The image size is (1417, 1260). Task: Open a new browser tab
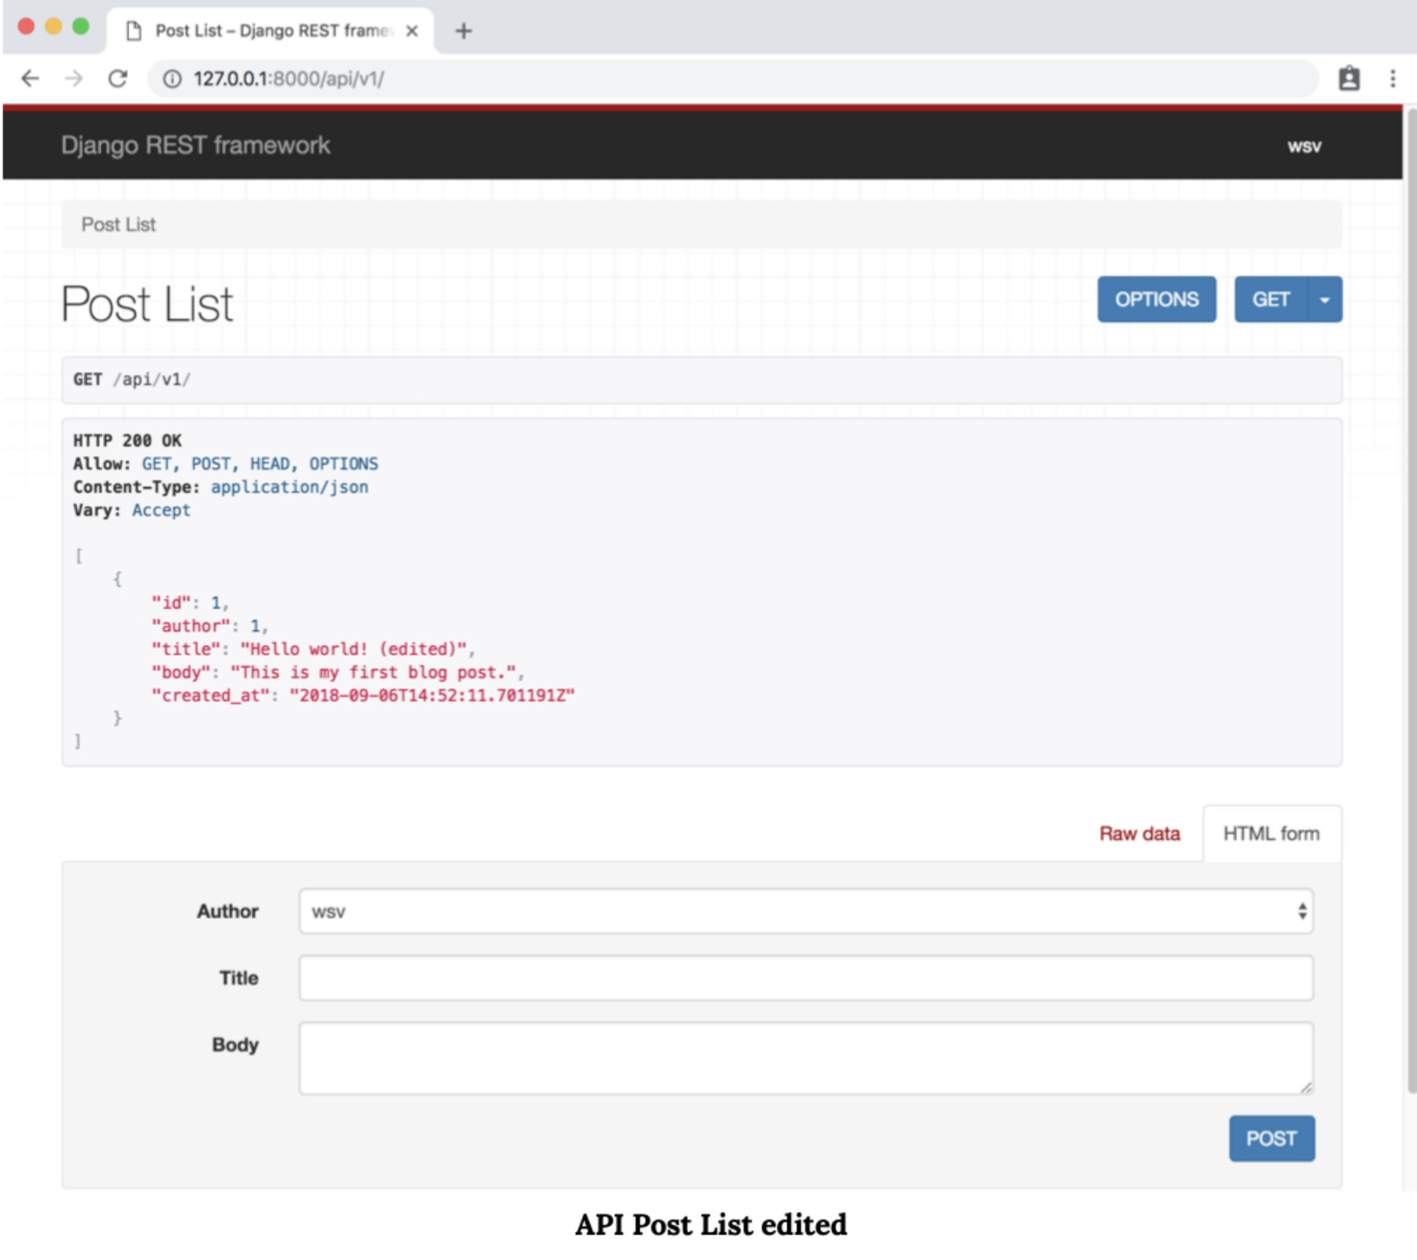464,31
